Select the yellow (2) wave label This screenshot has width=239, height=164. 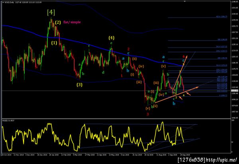58,23
